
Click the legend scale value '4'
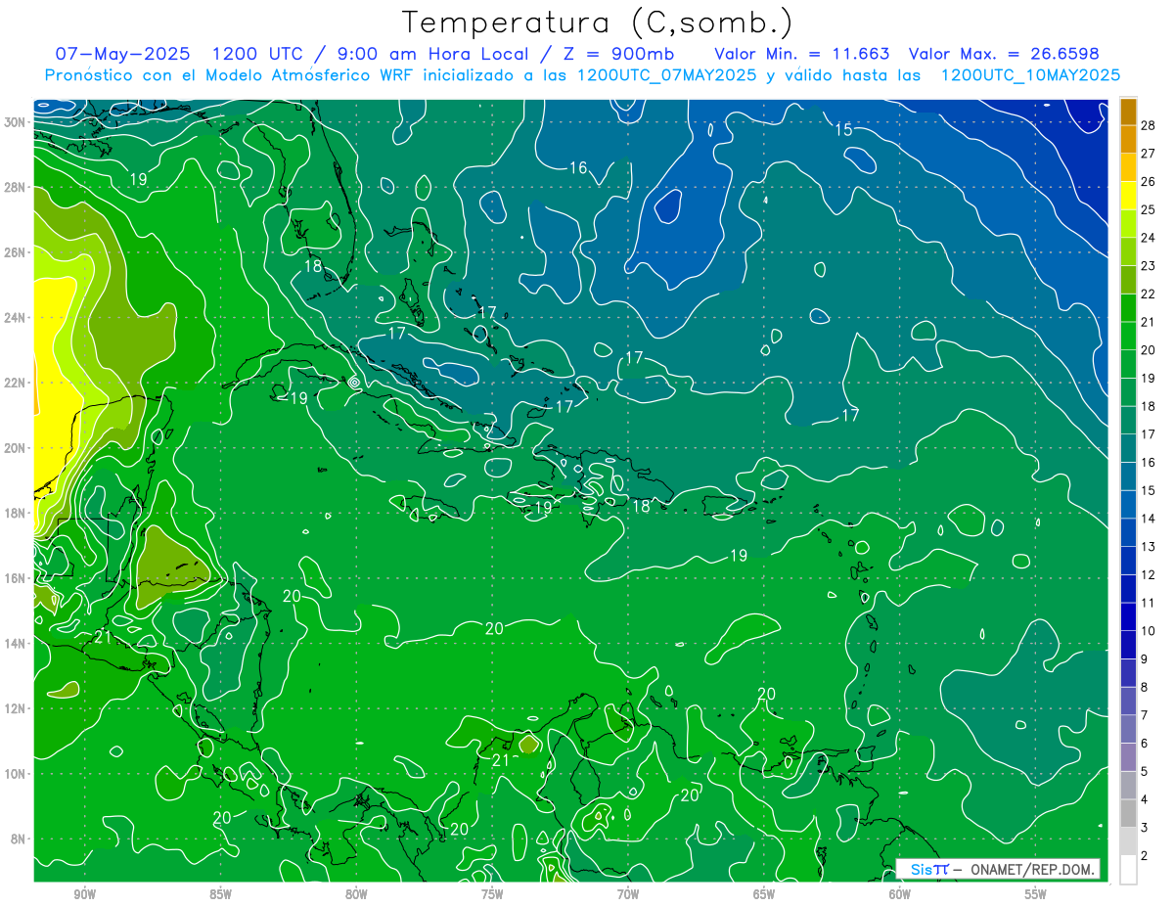click(x=1145, y=800)
